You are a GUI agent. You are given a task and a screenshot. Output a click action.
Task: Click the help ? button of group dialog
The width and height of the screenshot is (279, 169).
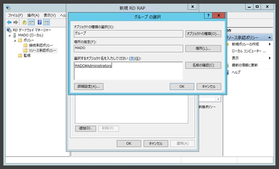[208, 16]
